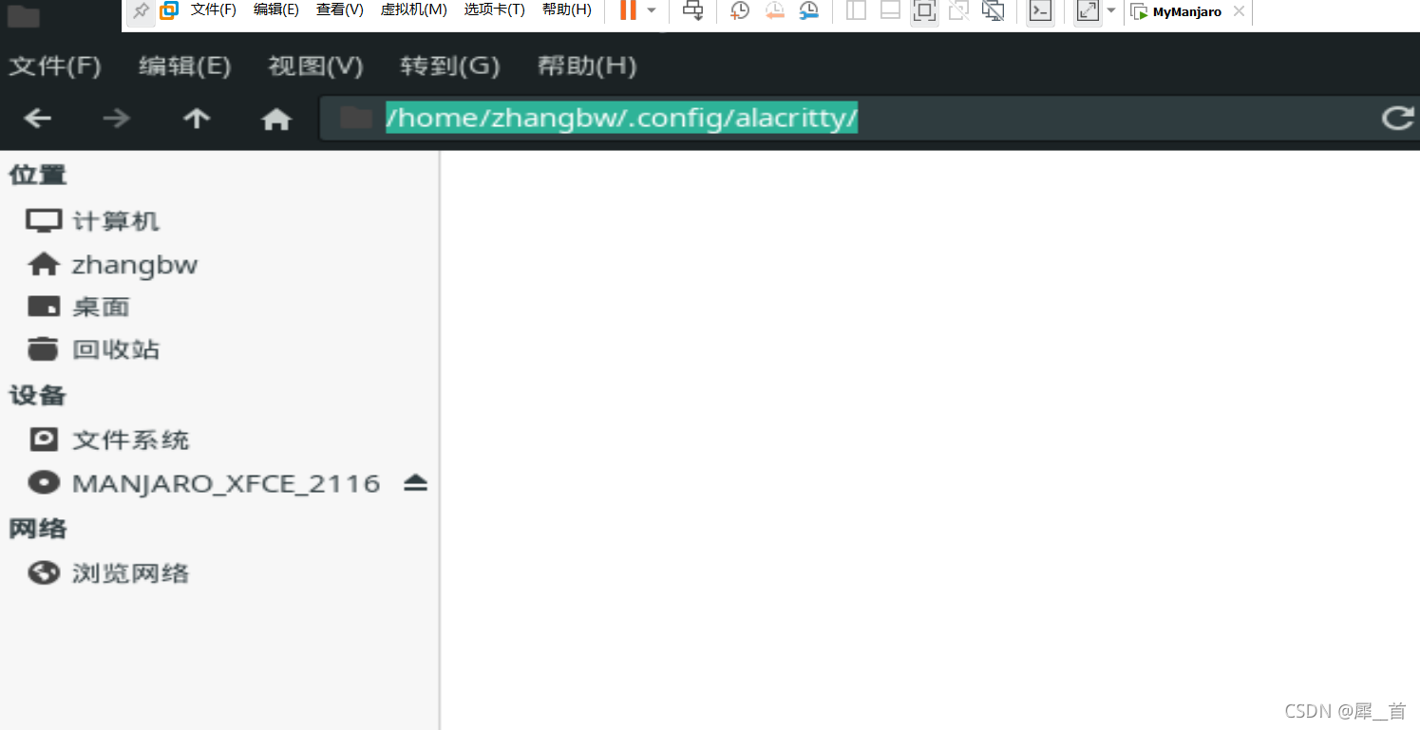The width and height of the screenshot is (1420, 730).
Task: Eject the MANJARO_XFCE_2116 device
Action: pos(416,483)
